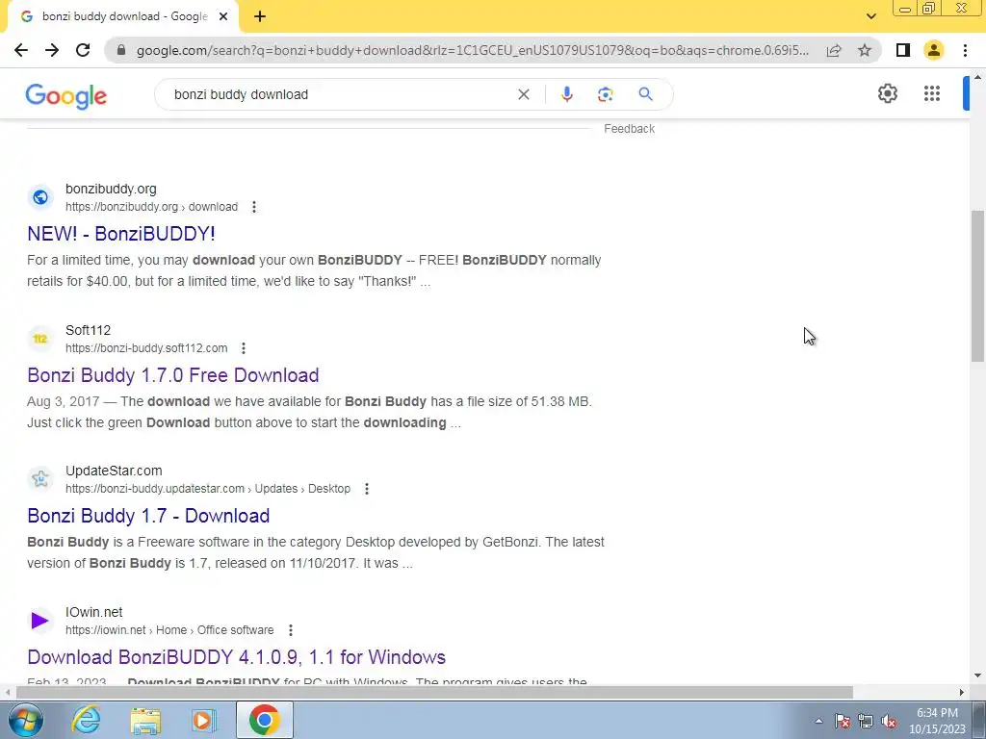The width and height of the screenshot is (986, 739).
Task: Click Chrome icon in taskbar
Action: pyautogui.click(x=264, y=720)
